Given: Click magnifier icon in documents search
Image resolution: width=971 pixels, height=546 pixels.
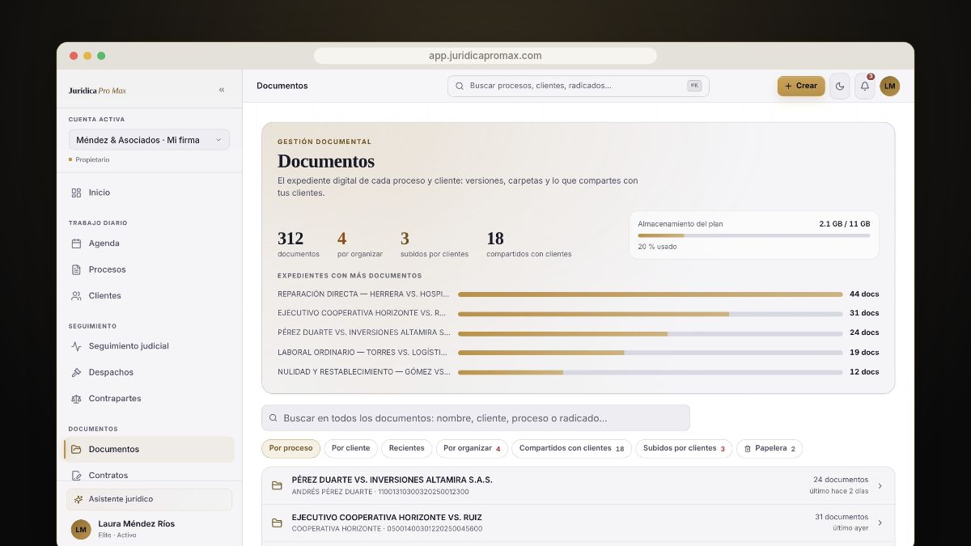Looking at the screenshot, I should tap(273, 418).
